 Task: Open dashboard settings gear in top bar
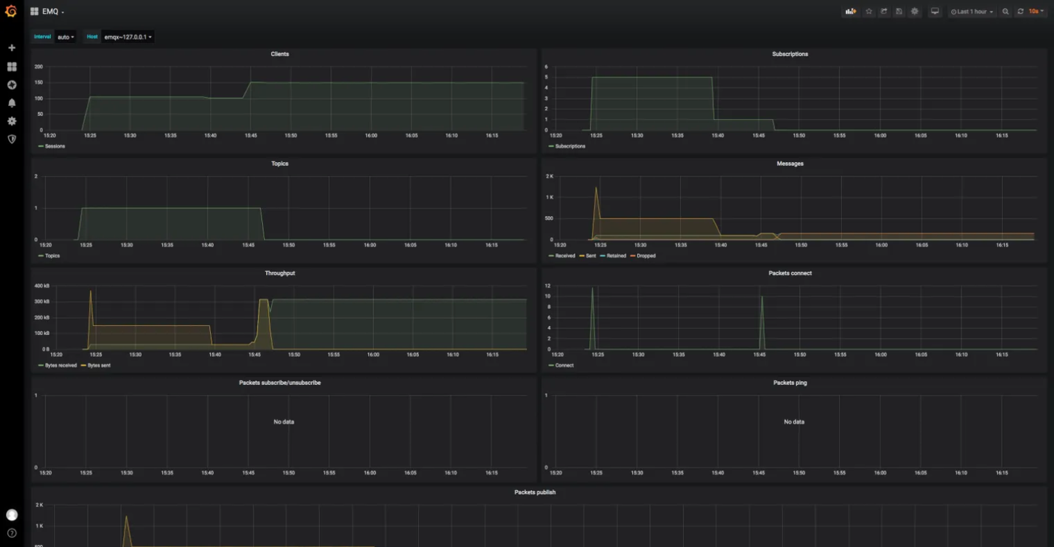pyautogui.click(x=915, y=12)
